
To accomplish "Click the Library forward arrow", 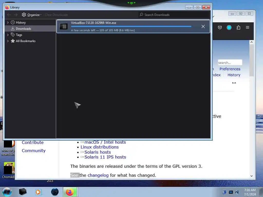I will point(16,15).
